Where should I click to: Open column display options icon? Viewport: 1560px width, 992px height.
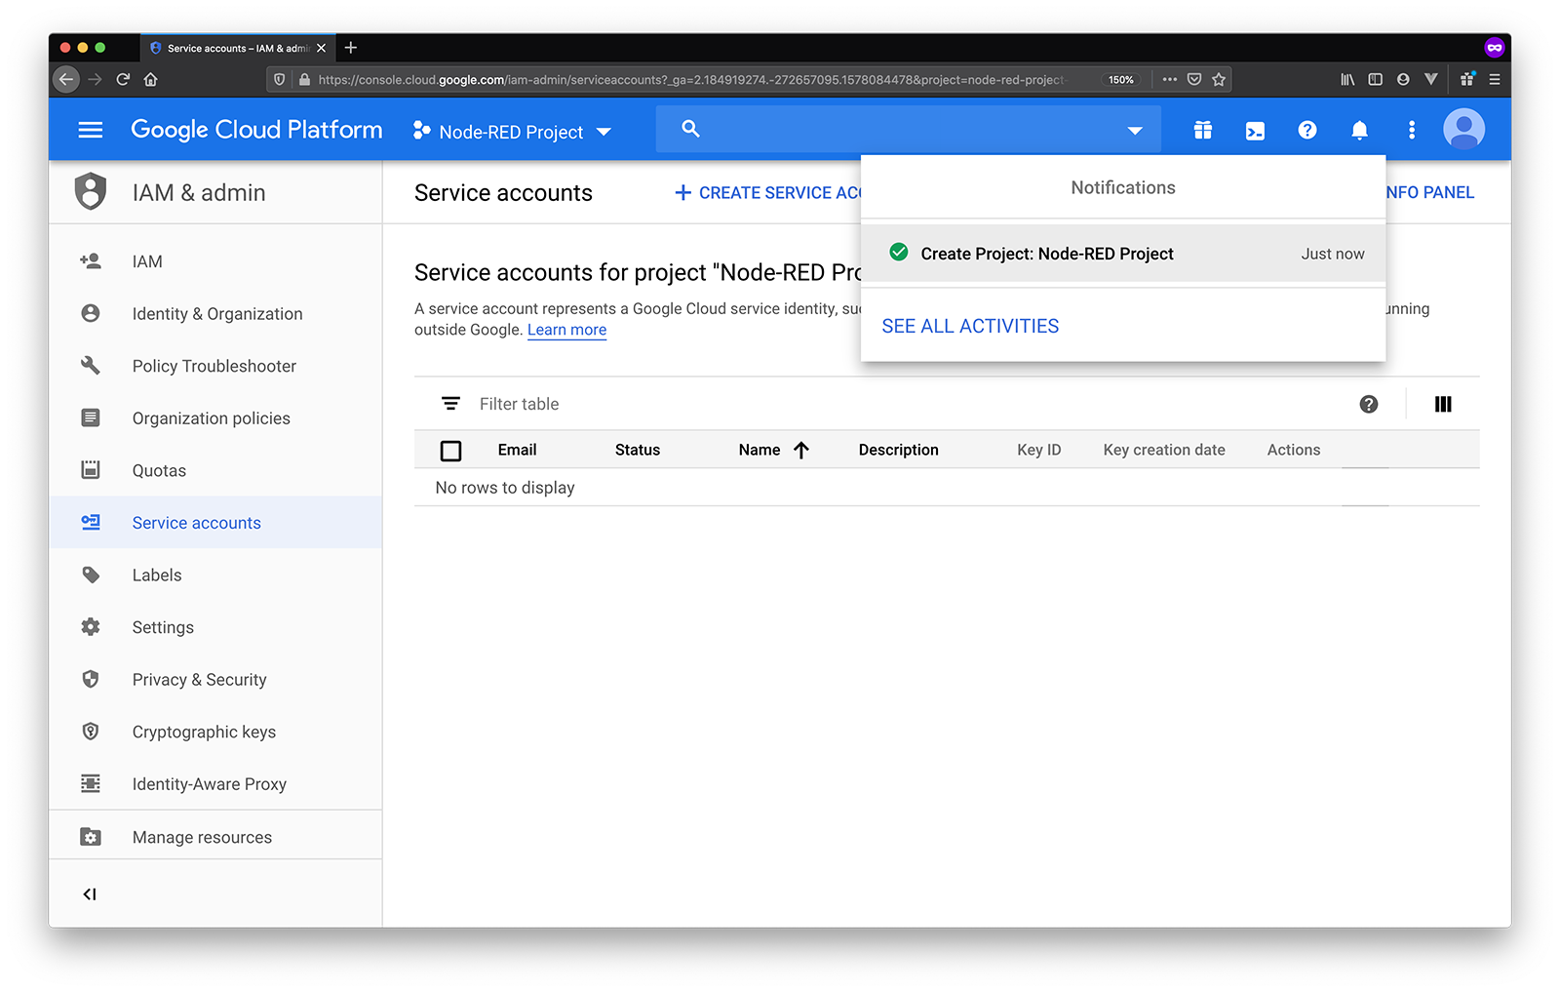click(1443, 404)
